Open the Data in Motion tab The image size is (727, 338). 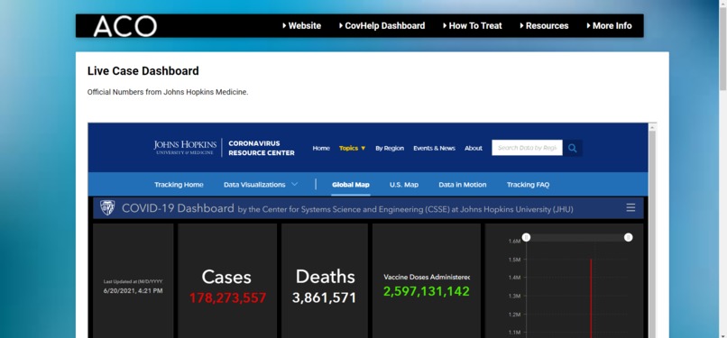[x=463, y=184]
